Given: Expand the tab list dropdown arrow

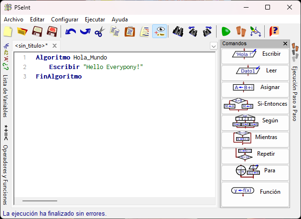Looking at the screenshot, I should (x=214, y=46).
